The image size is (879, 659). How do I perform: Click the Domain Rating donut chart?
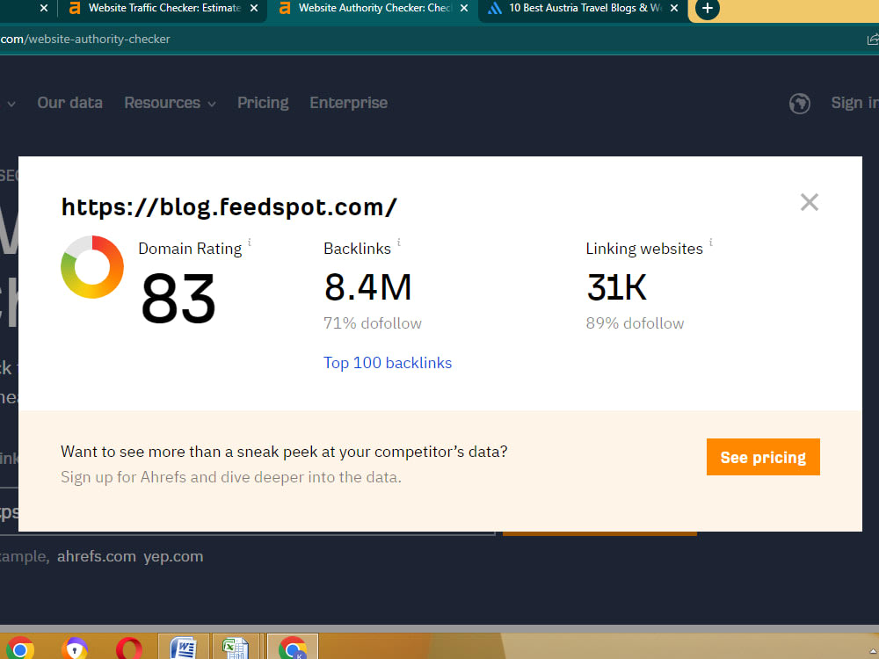(92, 267)
